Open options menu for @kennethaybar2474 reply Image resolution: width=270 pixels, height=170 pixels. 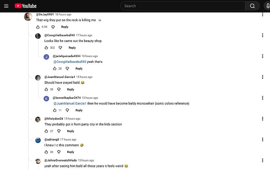coord(262,98)
